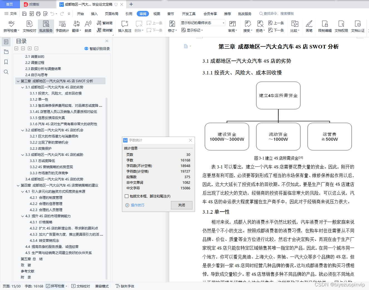Open the search sidebar panel icon
The image size is (369, 290).
pyautogui.click(x=6, y=72)
